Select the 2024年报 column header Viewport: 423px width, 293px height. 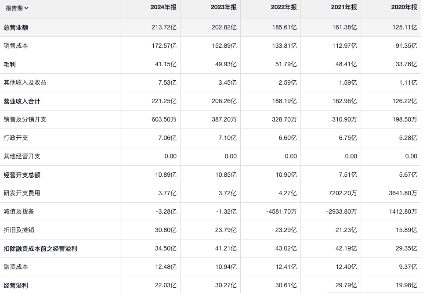point(163,7)
